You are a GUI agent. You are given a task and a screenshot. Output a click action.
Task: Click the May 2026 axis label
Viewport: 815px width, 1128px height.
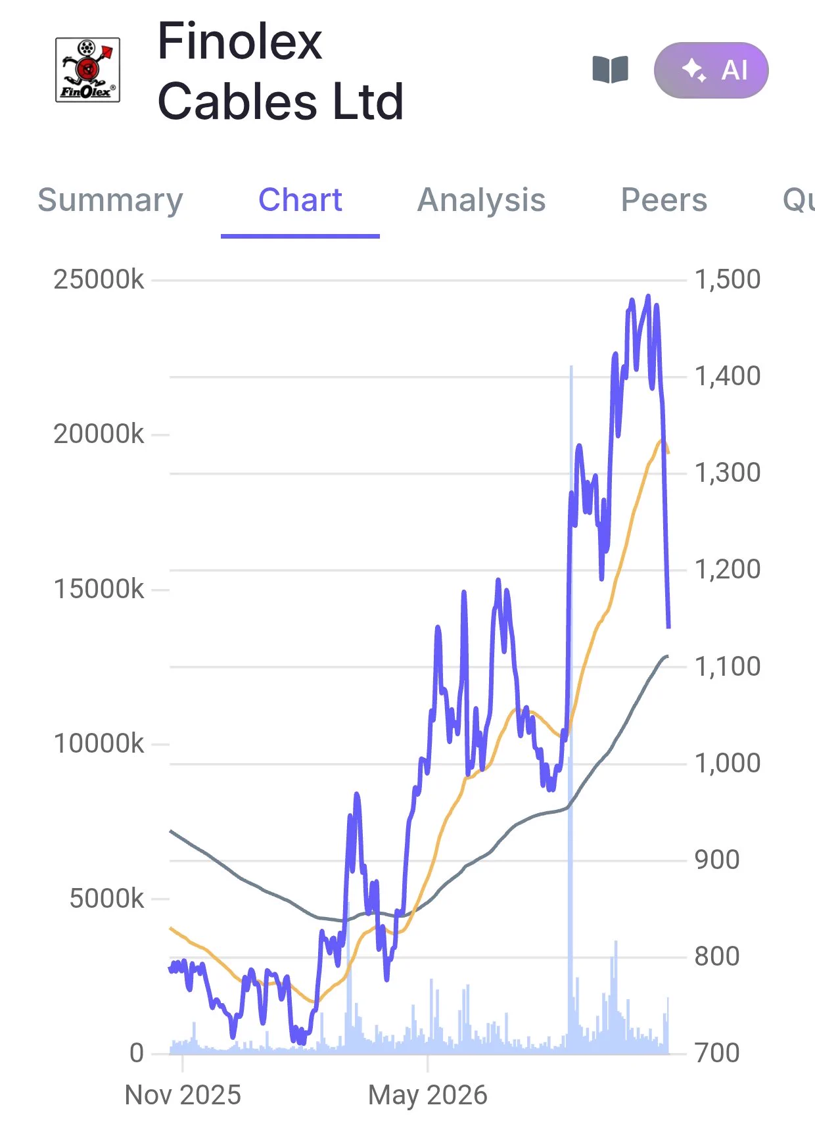point(428,1095)
